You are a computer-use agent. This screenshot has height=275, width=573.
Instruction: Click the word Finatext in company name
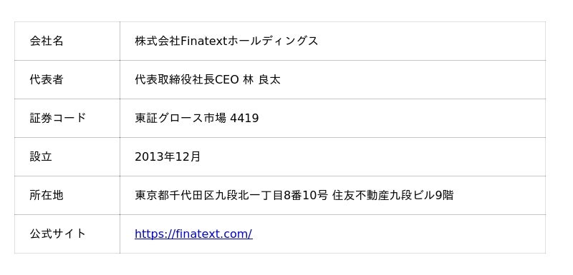[x=204, y=41]
